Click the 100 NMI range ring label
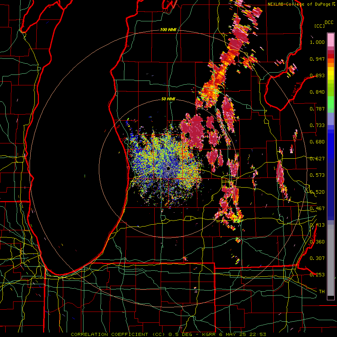Screen dimensions: 337x337 pyautogui.click(x=168, y=30)
